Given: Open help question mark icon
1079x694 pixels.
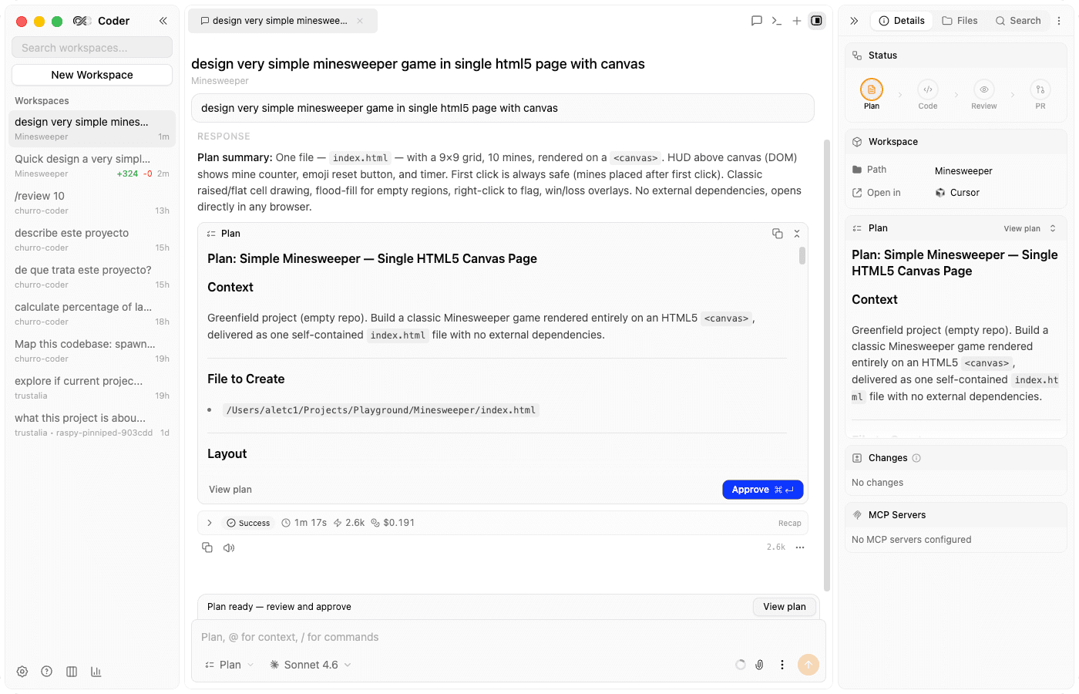Looking at the screenshot, I should tap(47, 672).
